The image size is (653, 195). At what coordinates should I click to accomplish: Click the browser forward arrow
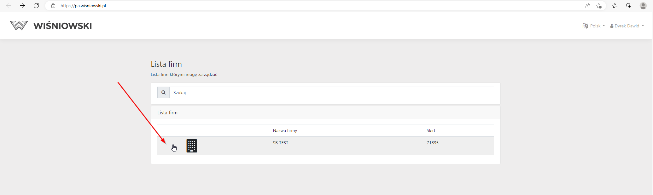22,6
